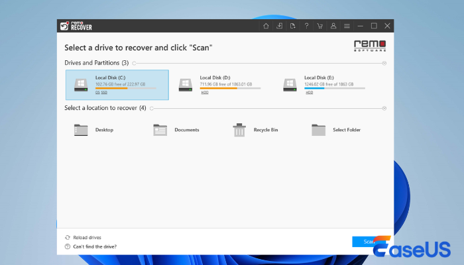Click the load recovery session icon

[x=280, y=26]
